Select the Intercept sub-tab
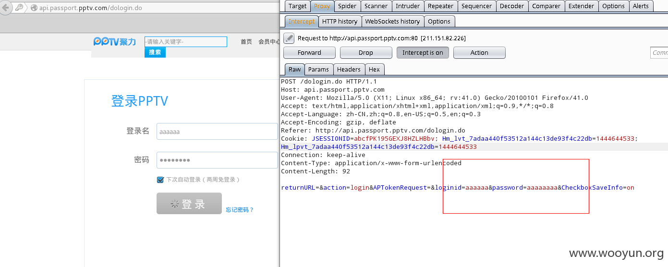This screenshot has height=267, width=668. click(x=301, y=21)
